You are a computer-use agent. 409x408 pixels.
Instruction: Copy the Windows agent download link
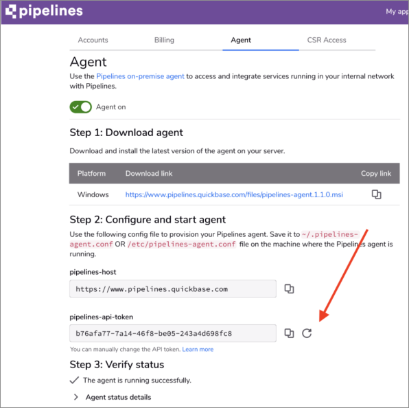pyautogui.click(x=376, y=194)
